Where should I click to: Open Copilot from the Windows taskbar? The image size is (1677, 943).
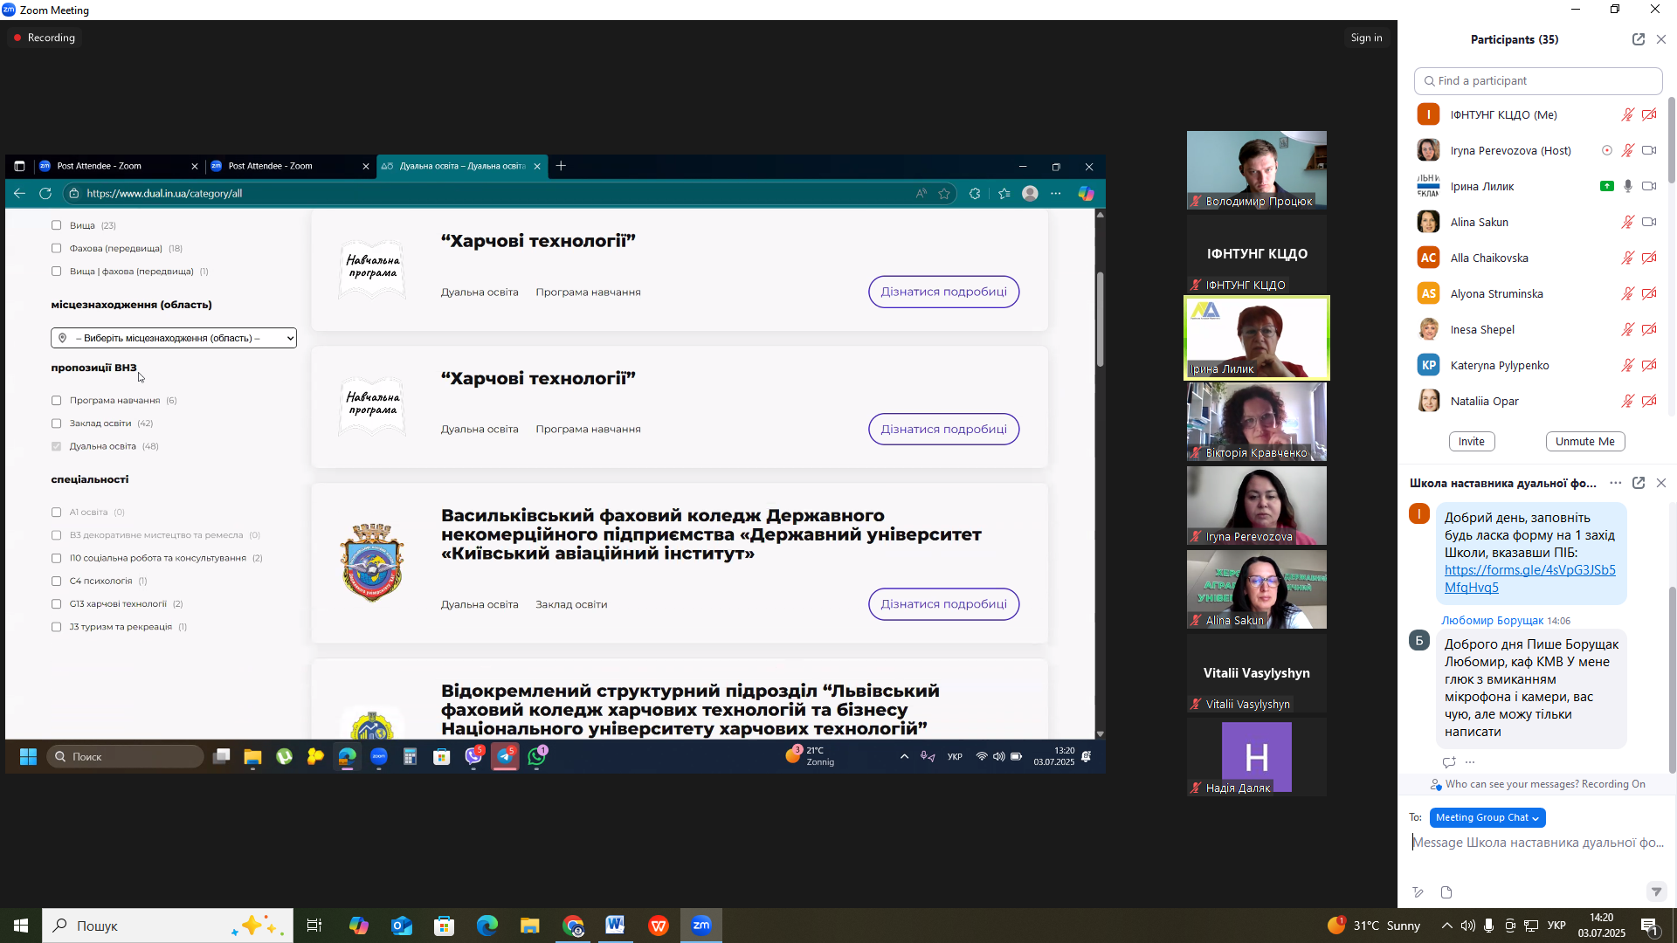point(359,926)
